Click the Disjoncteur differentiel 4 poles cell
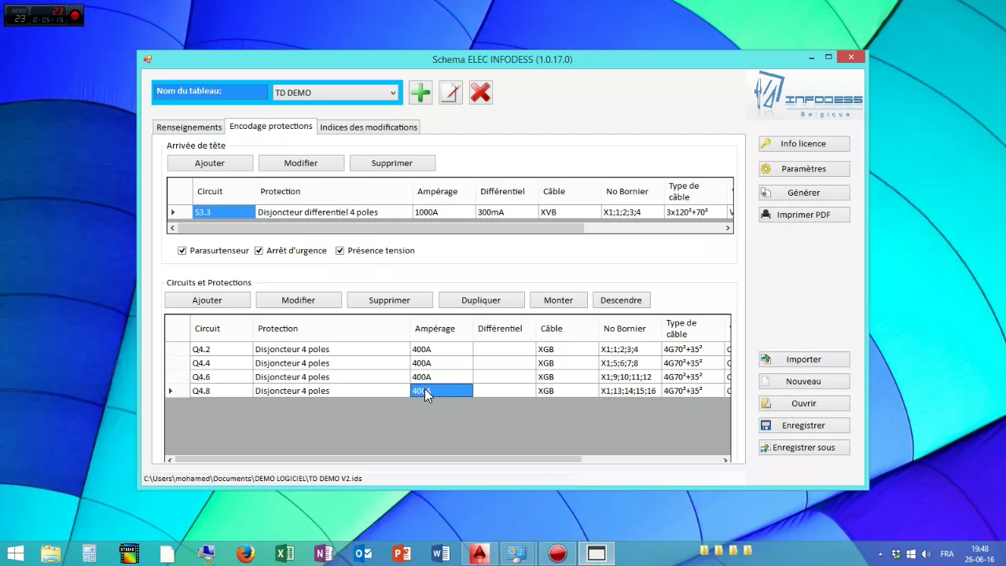 click(x=334, y=212)
